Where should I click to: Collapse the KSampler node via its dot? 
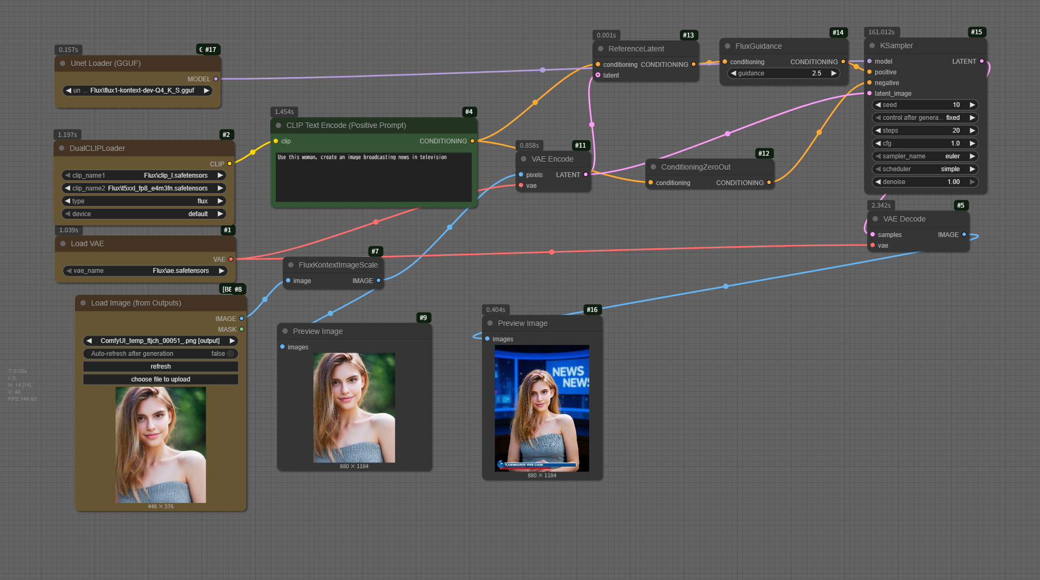click(x=872, y=46)
